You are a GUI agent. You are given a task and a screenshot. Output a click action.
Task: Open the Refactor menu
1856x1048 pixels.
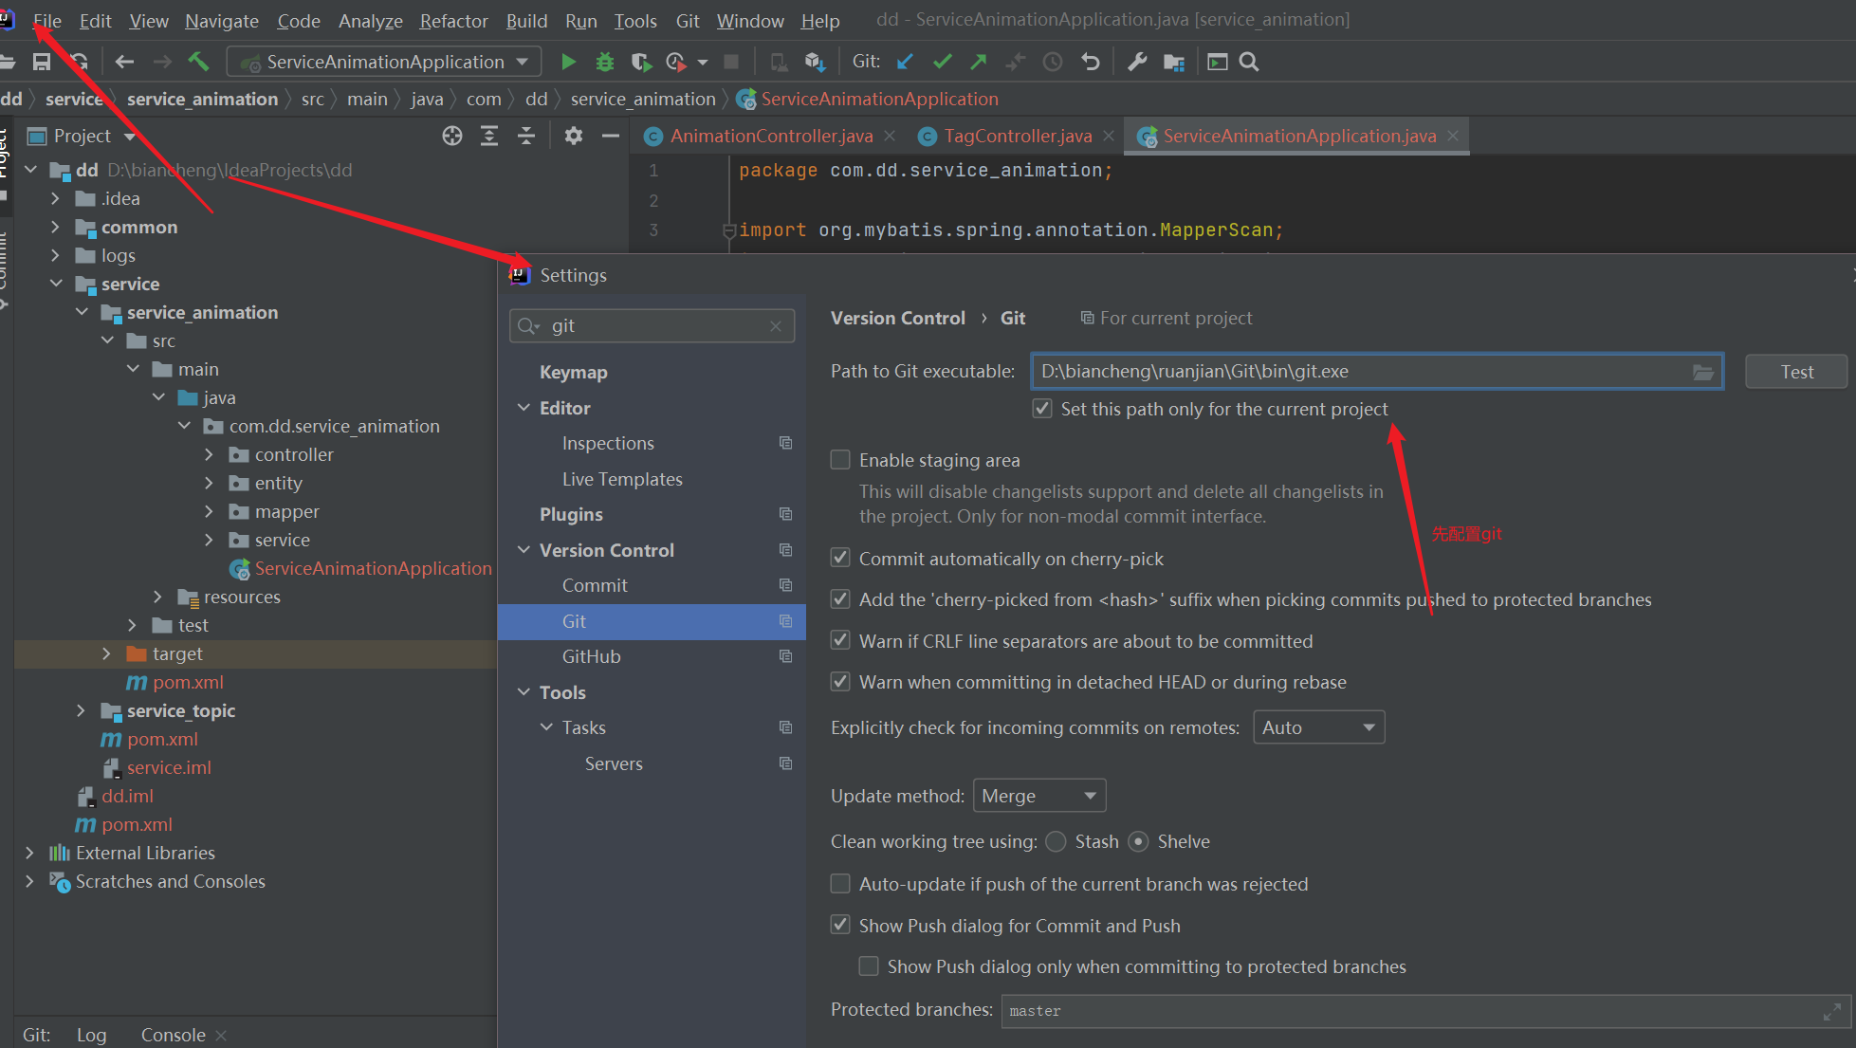click(x=453, y=21)
